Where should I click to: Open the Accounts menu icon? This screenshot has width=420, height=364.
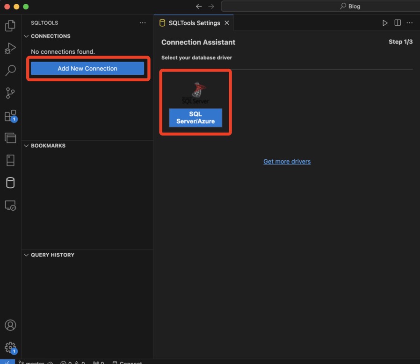(x=10, y=325)
